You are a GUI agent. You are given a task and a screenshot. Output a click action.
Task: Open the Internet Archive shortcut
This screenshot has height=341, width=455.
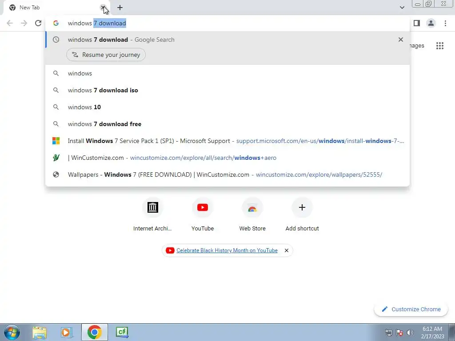153,215
